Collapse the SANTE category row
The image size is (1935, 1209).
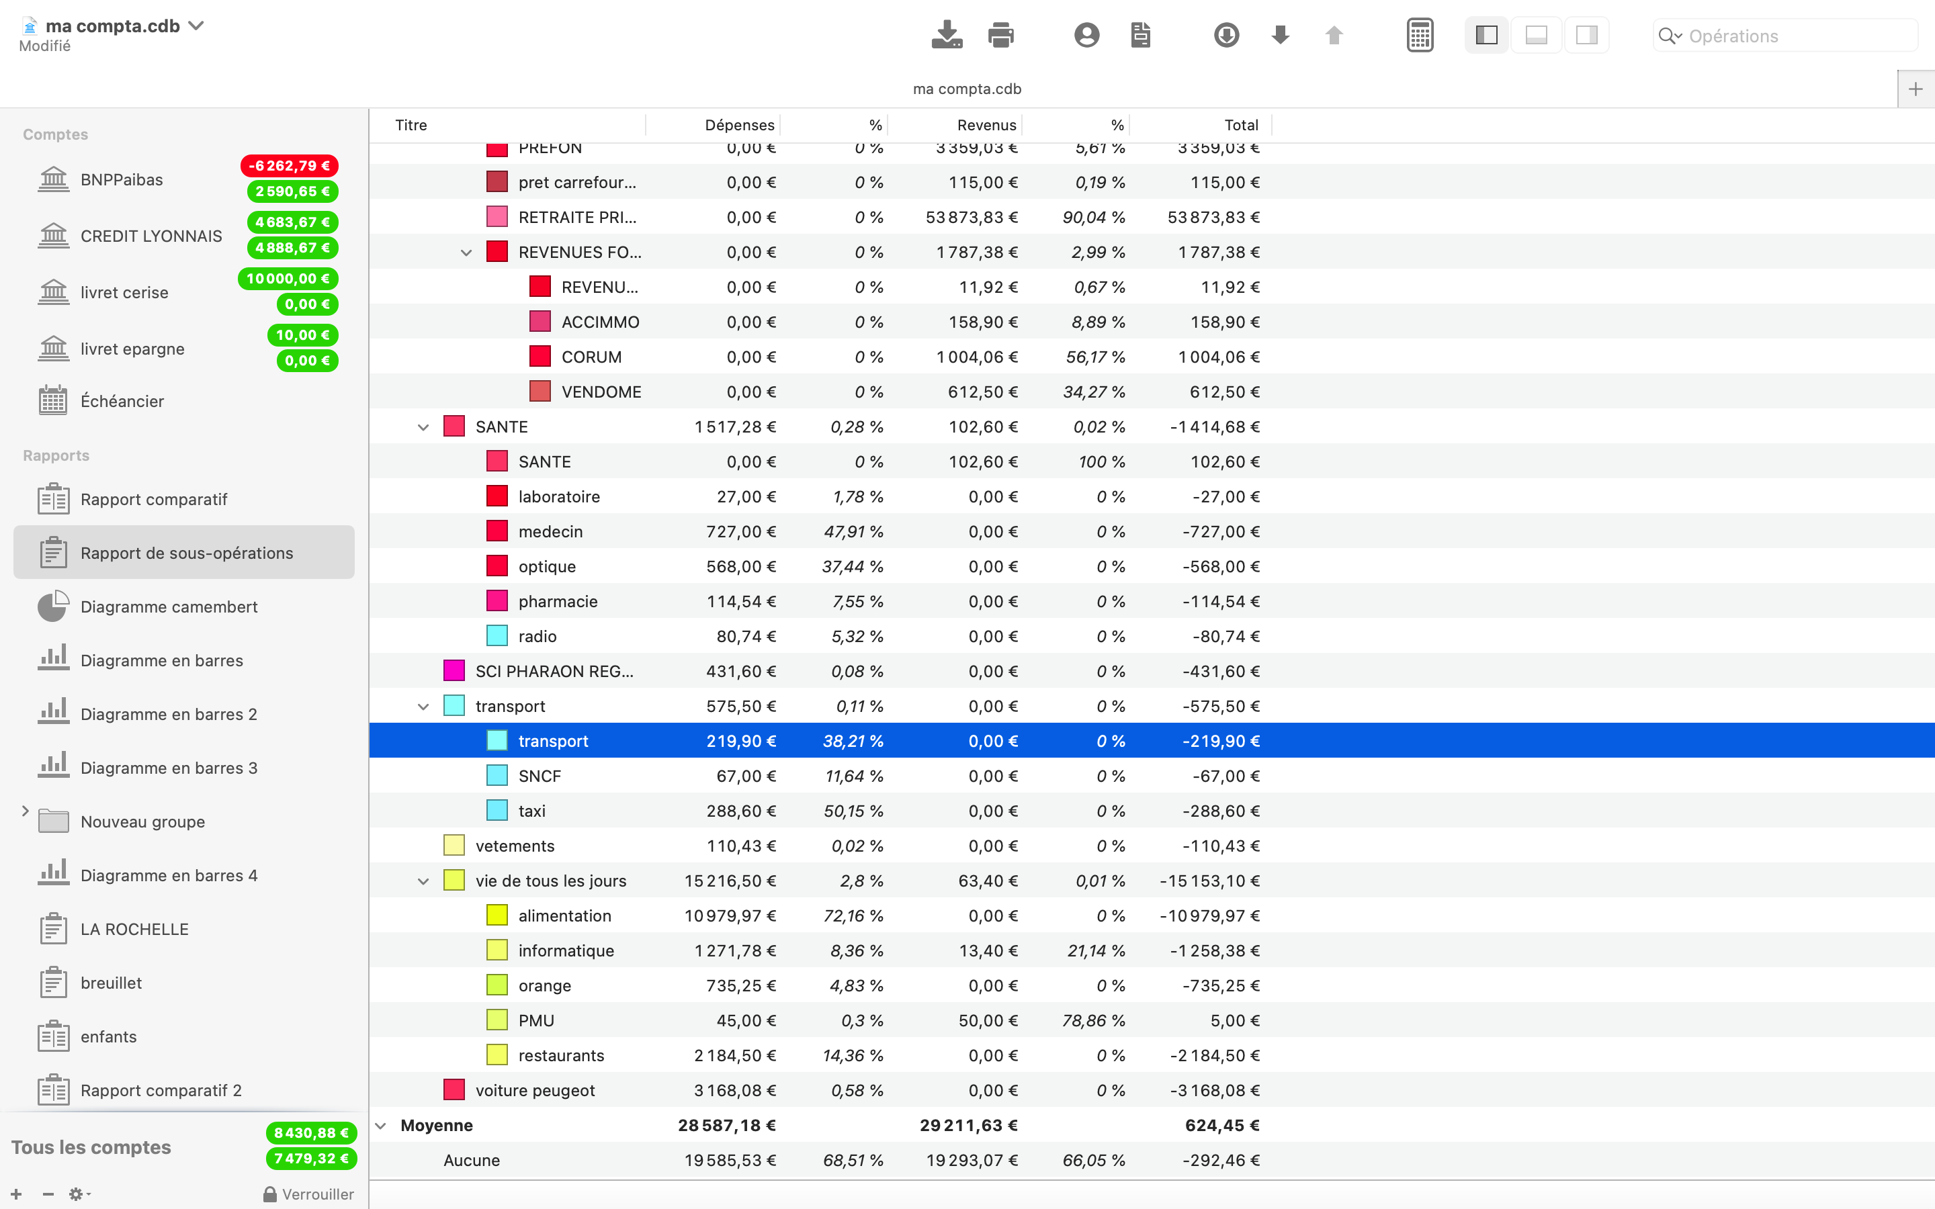pos(423,427)
